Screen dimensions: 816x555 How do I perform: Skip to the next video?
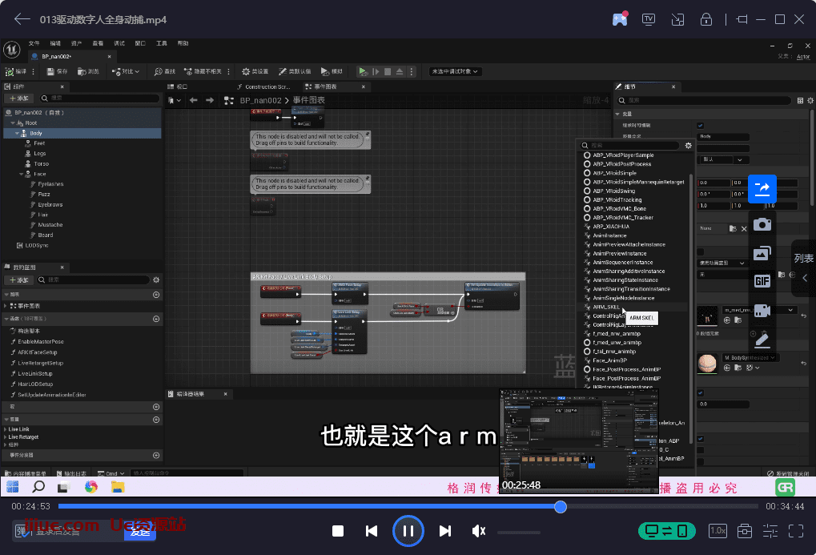pos(445,531)
